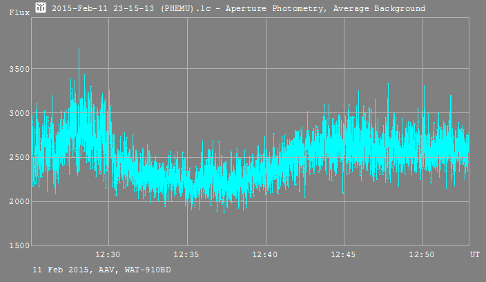The height and width of the screenshot is (282, 486).
Task: Select the 12:35 time tick label
Action: click(x=186, y=255)
